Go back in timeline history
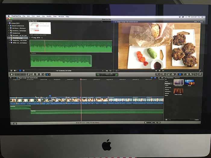This screenshot has width=211, height=158. click(11, 78)
